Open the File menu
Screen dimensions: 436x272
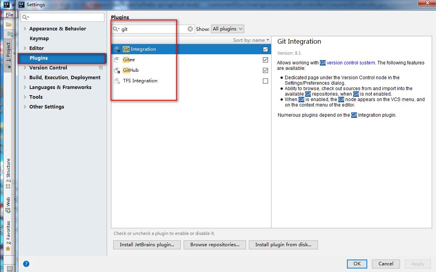(x=9, y=14)
